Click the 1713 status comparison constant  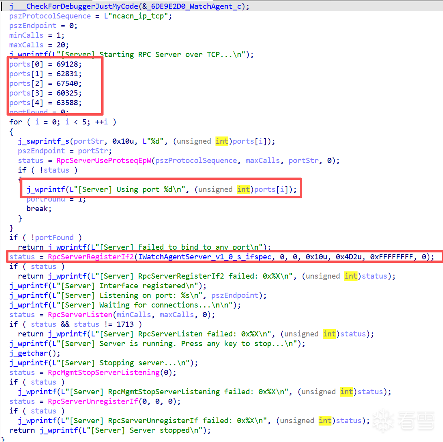tap(125, 324)
